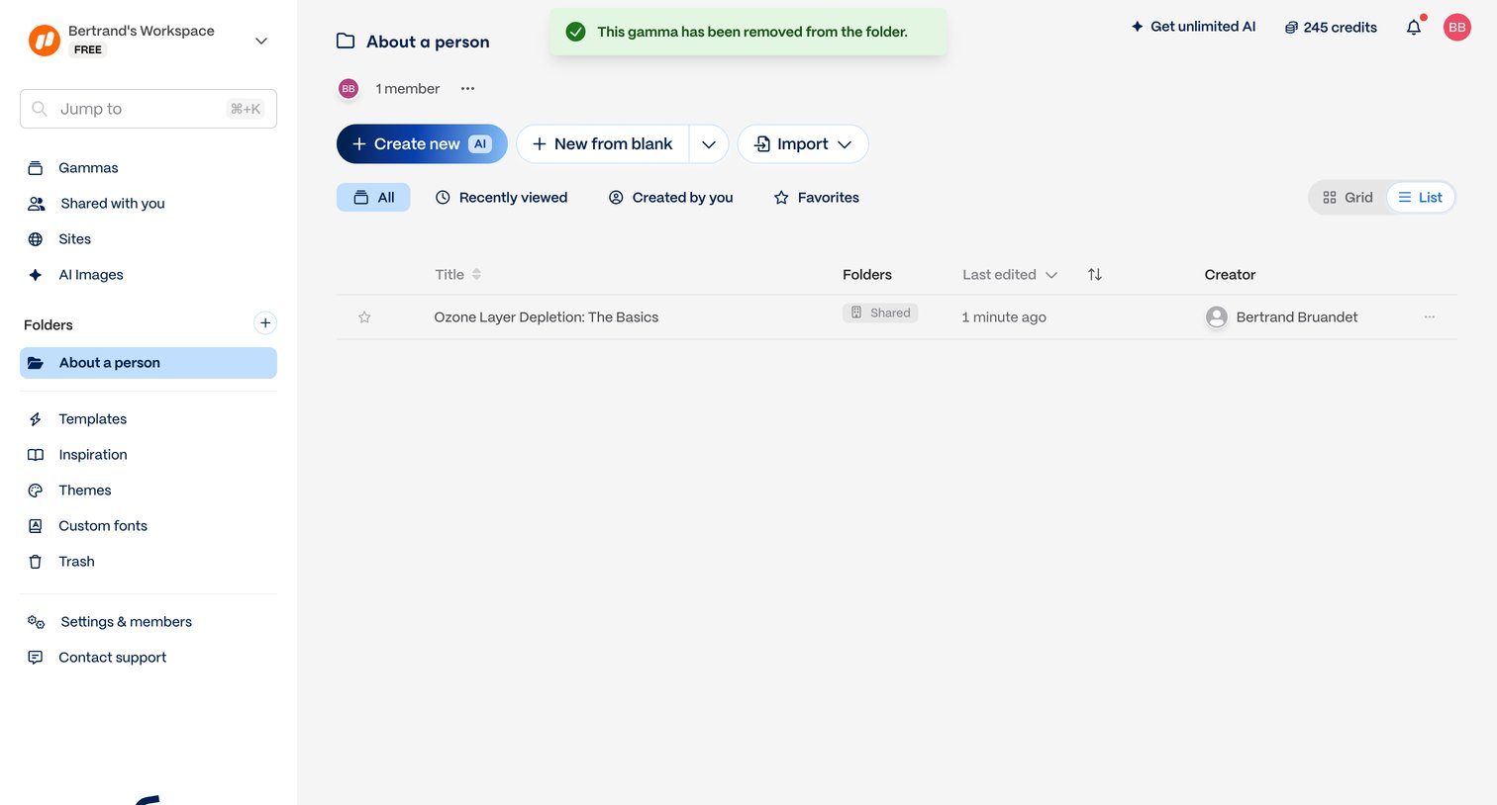Click the 1 member label
The height and width of the screenshot is (805, 1497).
tap(407, 89)
